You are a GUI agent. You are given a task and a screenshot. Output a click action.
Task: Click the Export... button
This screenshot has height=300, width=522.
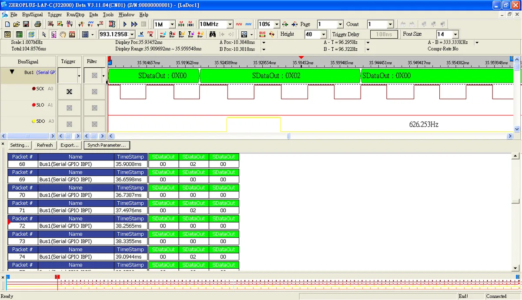[70, 145]
